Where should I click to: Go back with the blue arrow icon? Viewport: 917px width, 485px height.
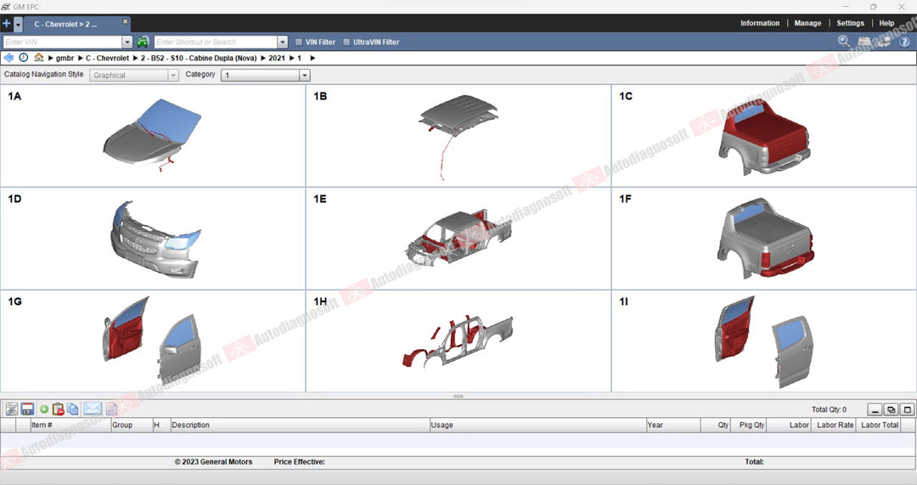(8, 58)
